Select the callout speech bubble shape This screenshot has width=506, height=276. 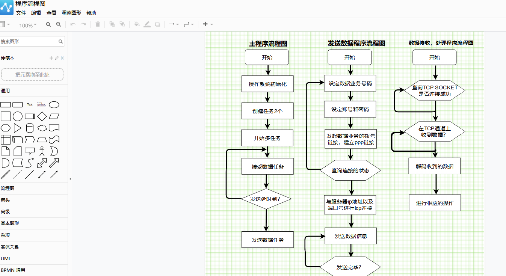coord(30,151)
